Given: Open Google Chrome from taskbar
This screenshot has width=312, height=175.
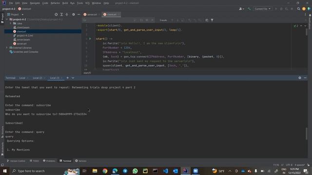Looking at the screenshot, I should (x=105, y=171).
